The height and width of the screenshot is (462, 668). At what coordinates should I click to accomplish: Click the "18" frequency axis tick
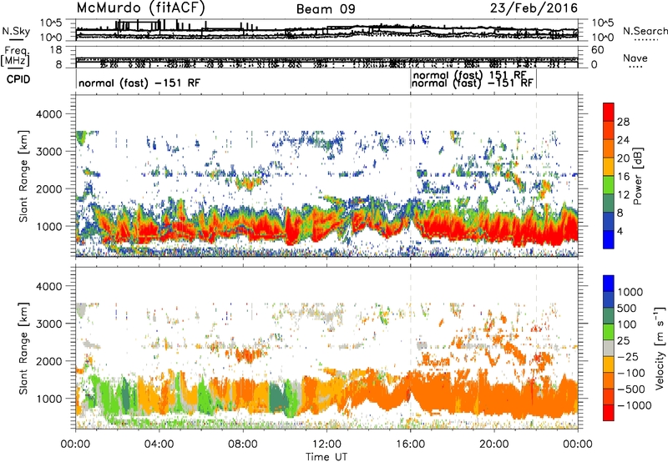tap(56, 50)
